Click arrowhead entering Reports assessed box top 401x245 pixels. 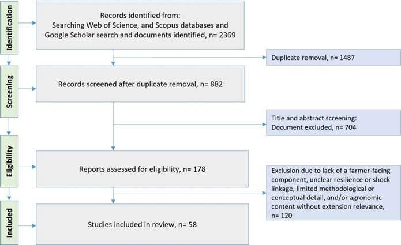113,148
